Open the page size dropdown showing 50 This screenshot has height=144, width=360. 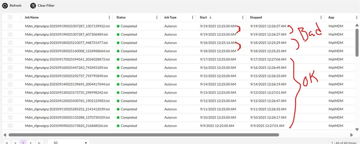click(x=69, y=143)
